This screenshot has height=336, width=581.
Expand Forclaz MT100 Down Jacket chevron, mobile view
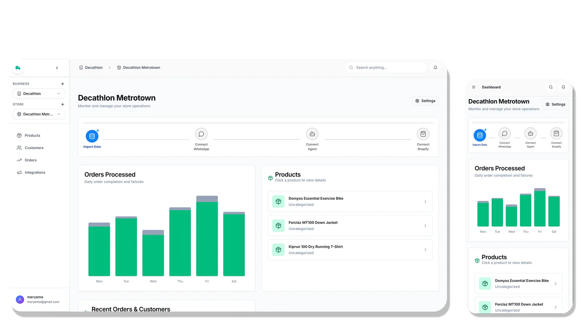click(556, 307)
